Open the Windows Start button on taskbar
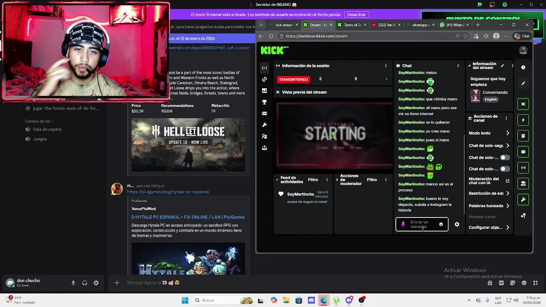 point(185,300)
